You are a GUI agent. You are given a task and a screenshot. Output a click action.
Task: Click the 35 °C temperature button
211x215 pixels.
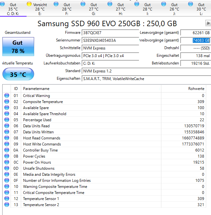tap(18, 74)
